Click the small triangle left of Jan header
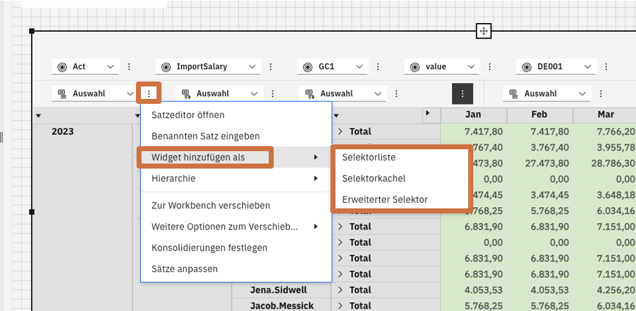 point(427,114)
